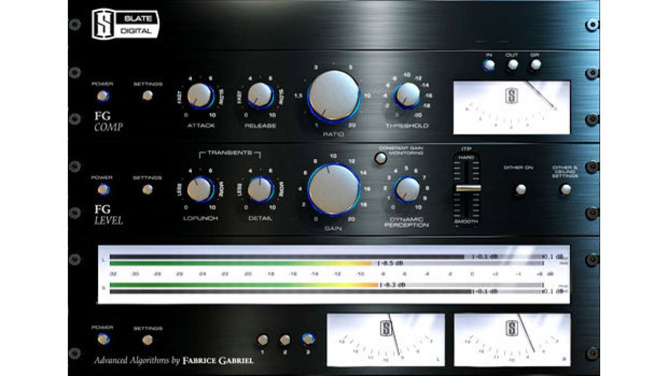This screenshot has width=668, height=376.
Task: Toggle the bottom meter section power button
Action: tap(103, 339)
